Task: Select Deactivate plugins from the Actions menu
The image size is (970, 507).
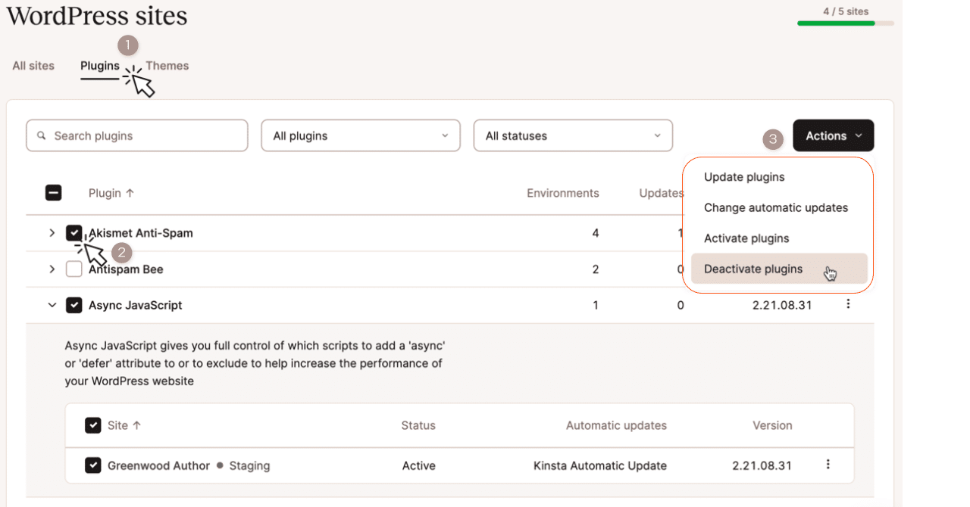Action: [753, 269]
